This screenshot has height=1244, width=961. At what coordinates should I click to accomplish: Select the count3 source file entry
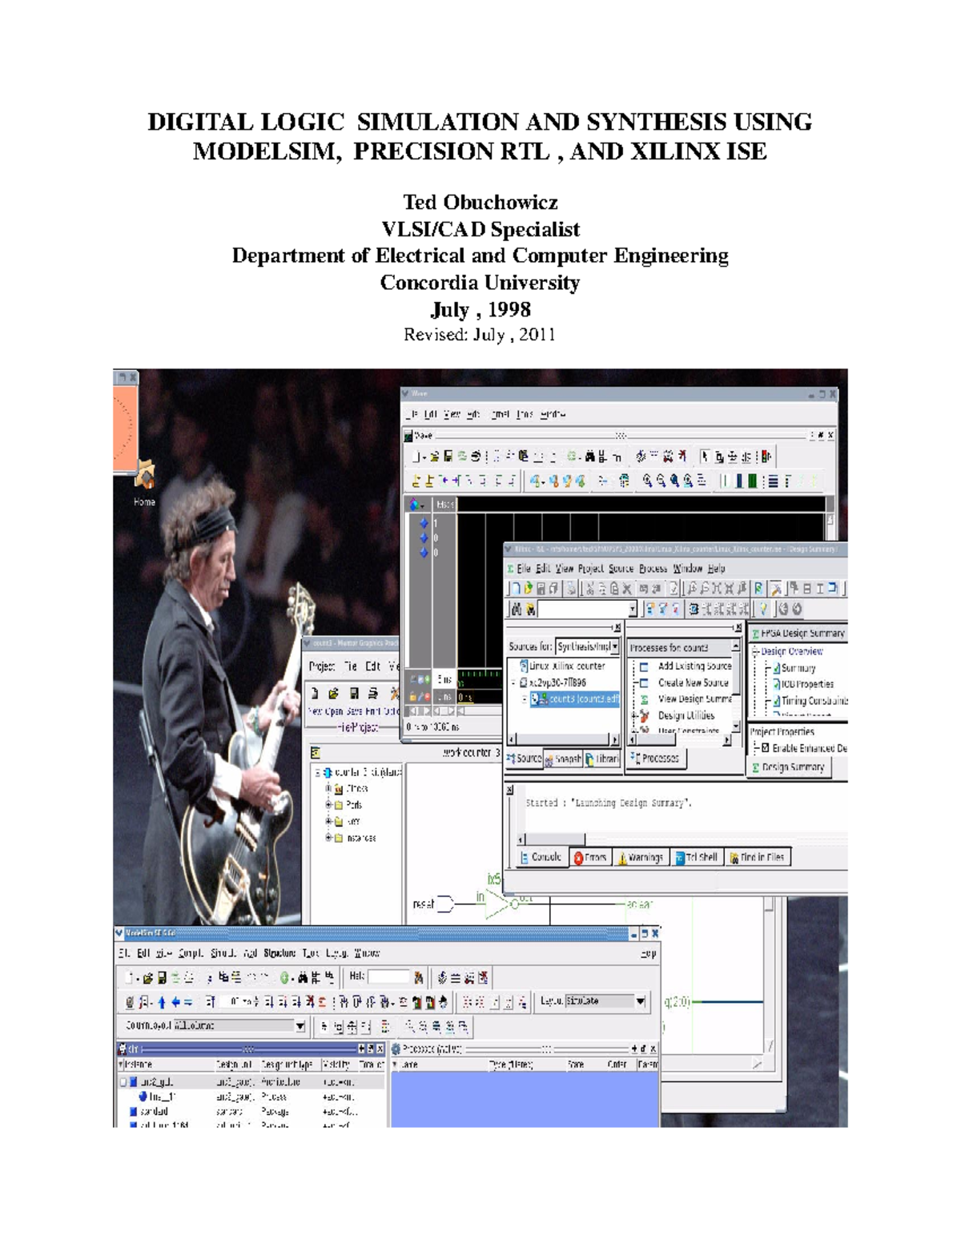(x=575, y=699)
